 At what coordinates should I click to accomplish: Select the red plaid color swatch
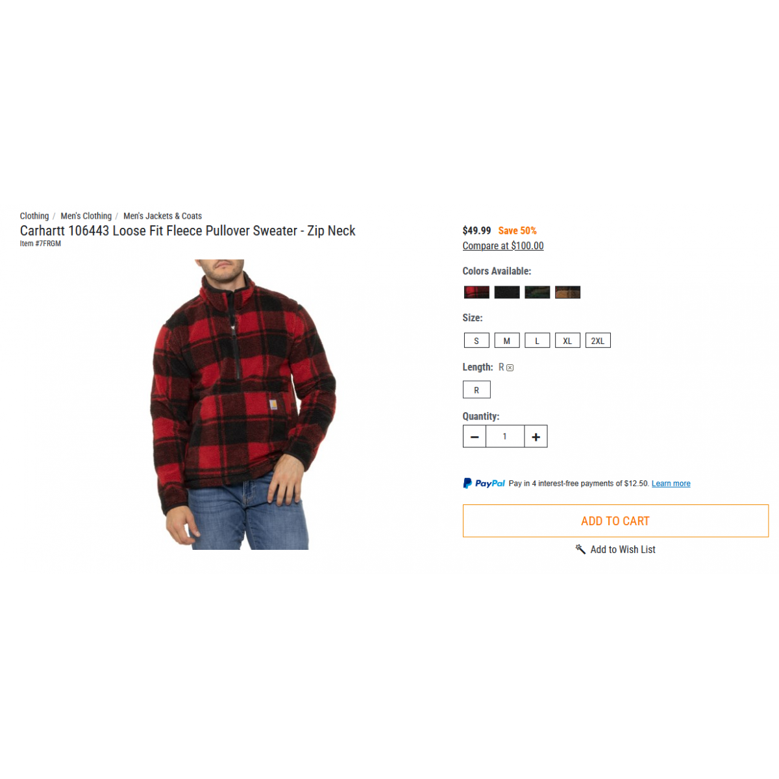click(476, 292)
